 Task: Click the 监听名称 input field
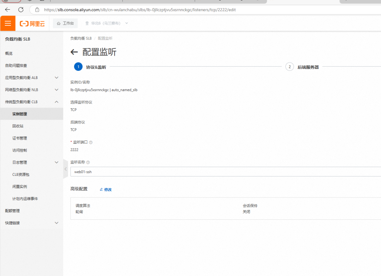coord(223,171)
